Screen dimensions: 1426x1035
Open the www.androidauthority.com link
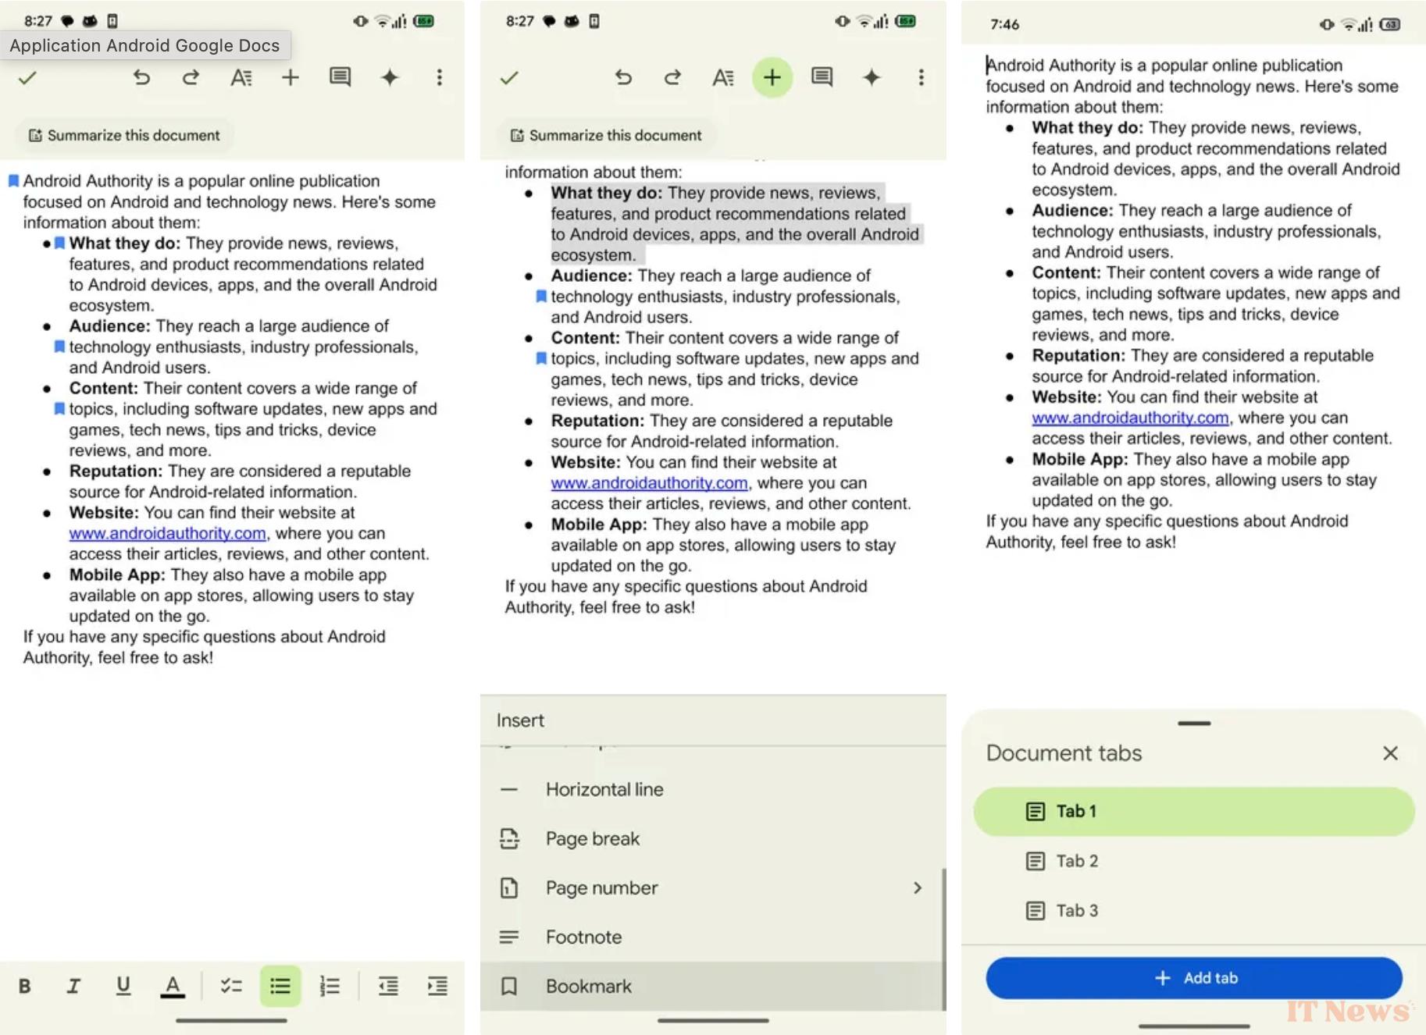pyautogui.click(x=166, y=534)
